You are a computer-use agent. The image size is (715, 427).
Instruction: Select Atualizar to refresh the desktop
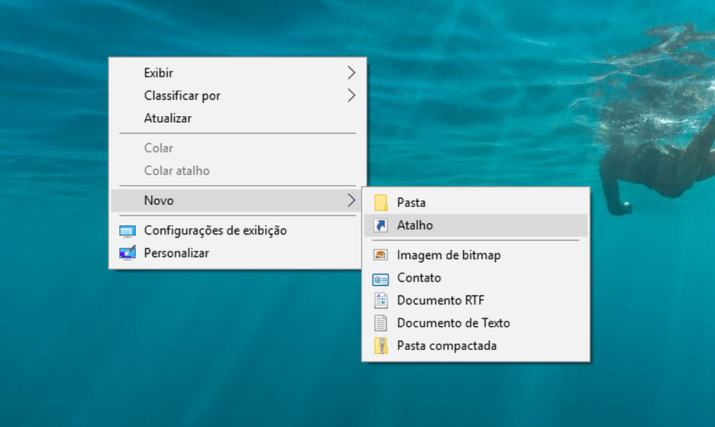(x=168, y=118)
